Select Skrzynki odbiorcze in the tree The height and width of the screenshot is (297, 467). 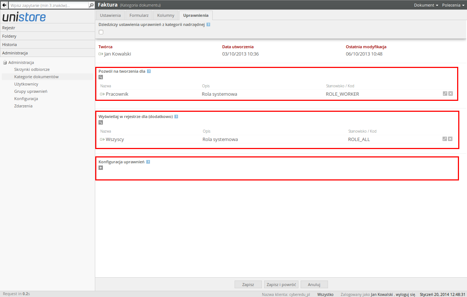pos(32,69)
